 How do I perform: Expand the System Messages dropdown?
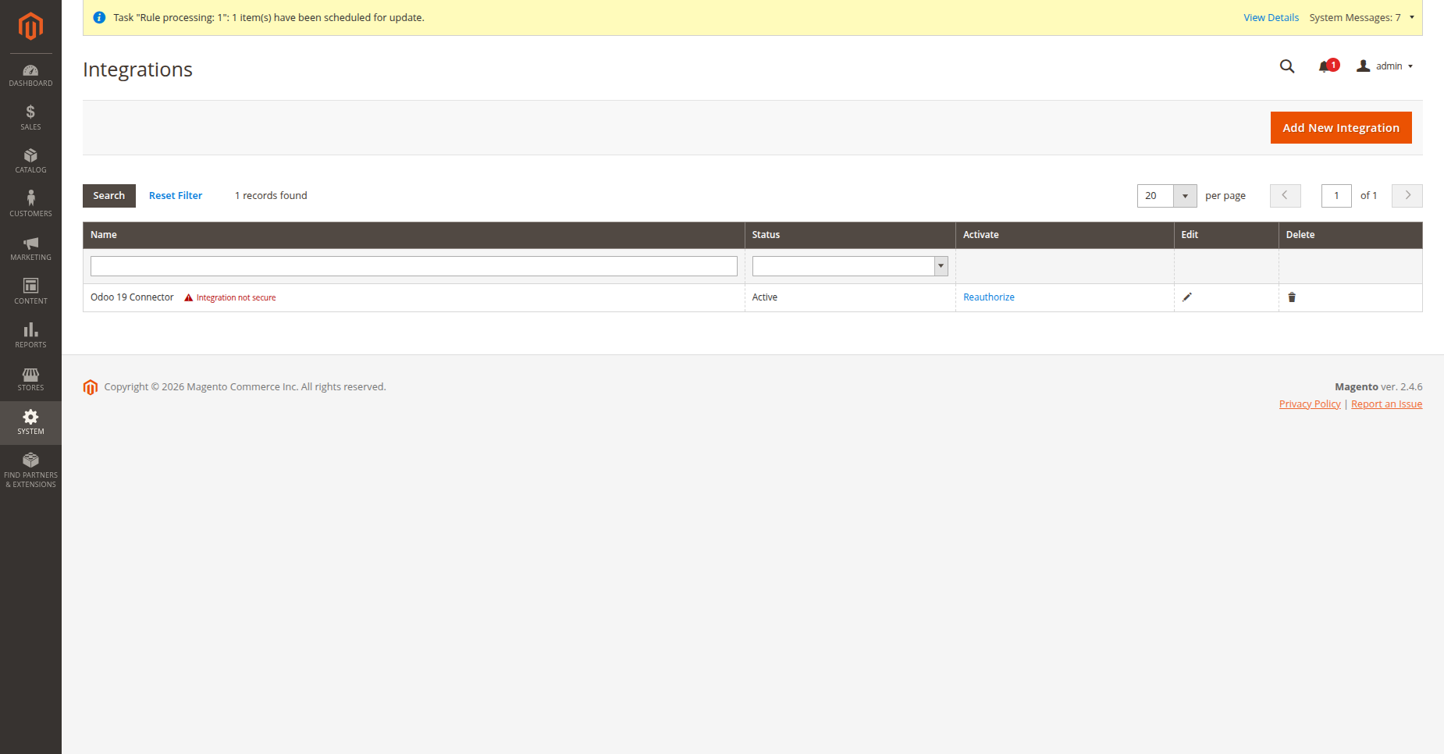tap(1361, 17)
